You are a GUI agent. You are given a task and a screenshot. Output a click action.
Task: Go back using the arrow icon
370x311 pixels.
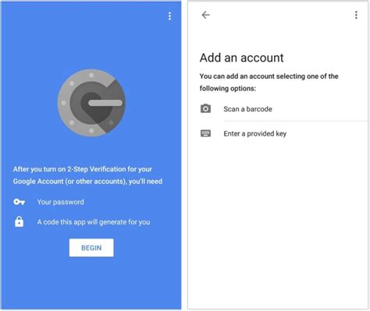[x=205, y=15]
